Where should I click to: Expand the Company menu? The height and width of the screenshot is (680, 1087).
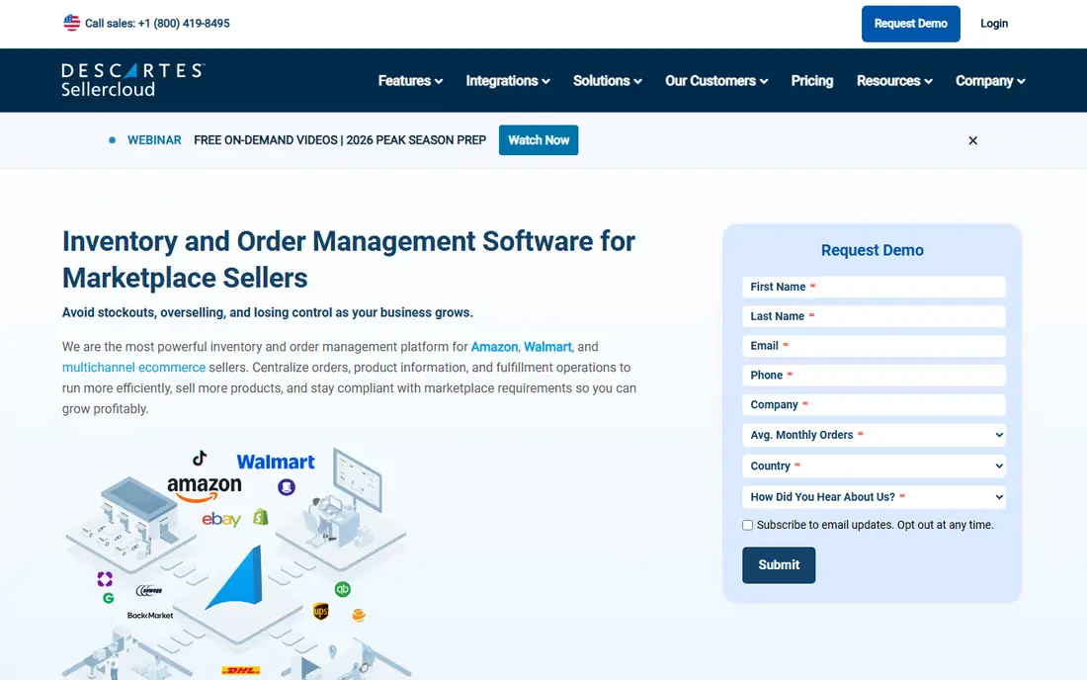tap(990, 81)
